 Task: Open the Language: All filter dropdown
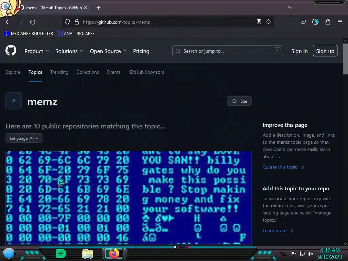click(x=24, y=138)
